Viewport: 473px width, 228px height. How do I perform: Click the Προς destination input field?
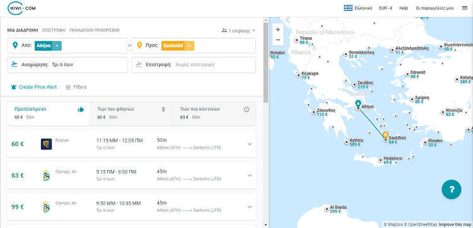[194, 45]
